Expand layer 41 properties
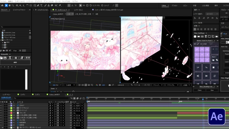The height and width of the screenshot is (129, 229). click(9, 123)
